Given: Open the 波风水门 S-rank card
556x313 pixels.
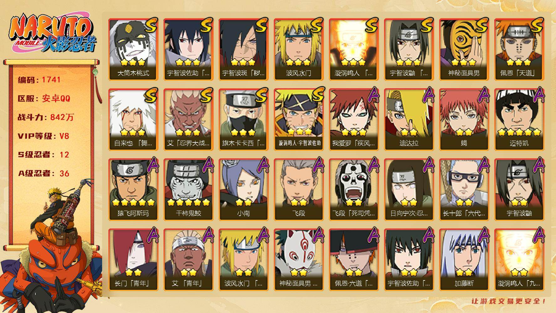Looking at the screenshot, I should pyautogui.click(x=299, y=49).
